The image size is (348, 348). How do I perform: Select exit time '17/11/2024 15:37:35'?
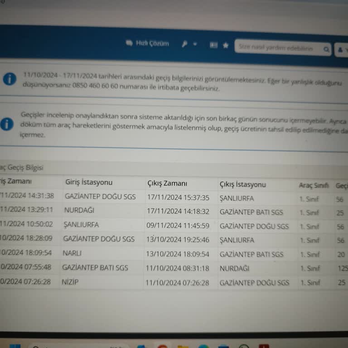pos(178,198)
